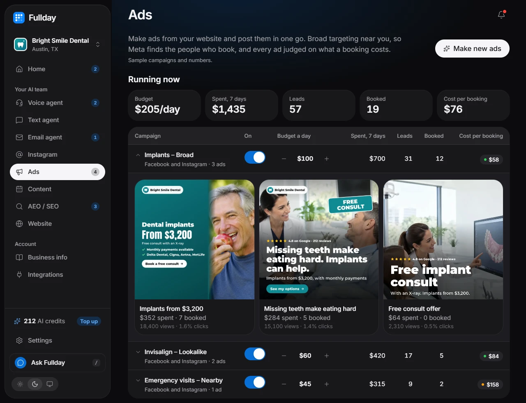Open the 'Free consult offer' ad card
The image size is (526, 403).
click(443, 257)
